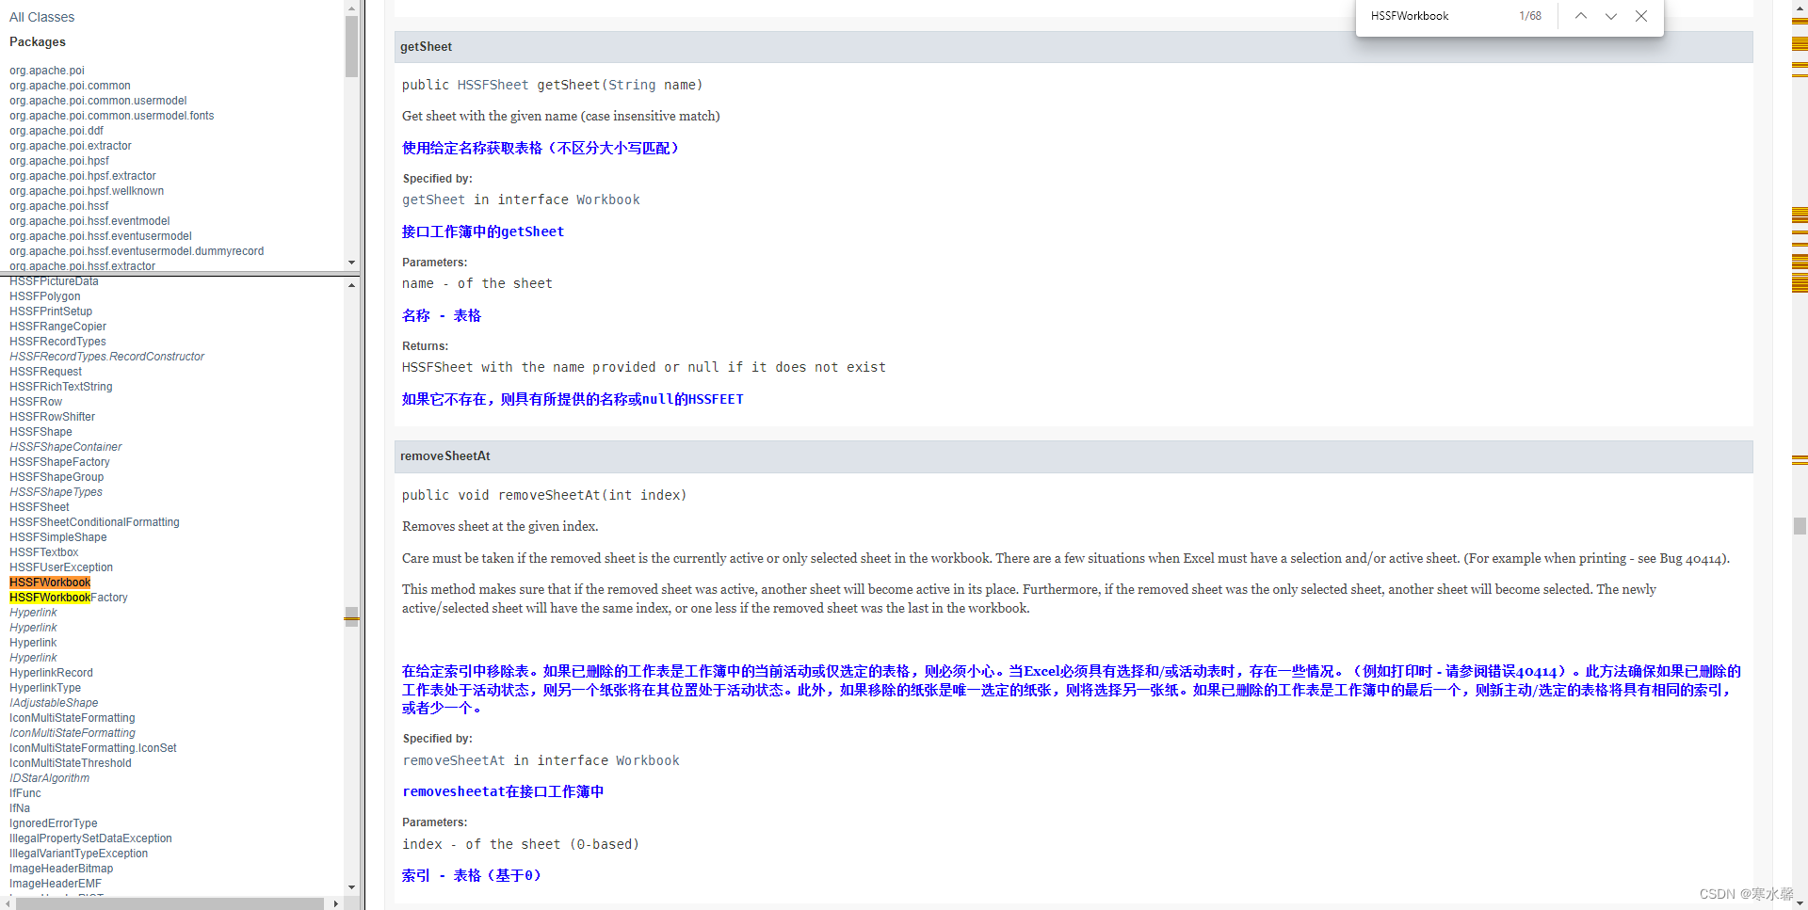Open HSSFRecordTypes.RecordConstructor interface
This screenshot has width=1808, height=910.
pyautogui.click(x=106, y=357)
